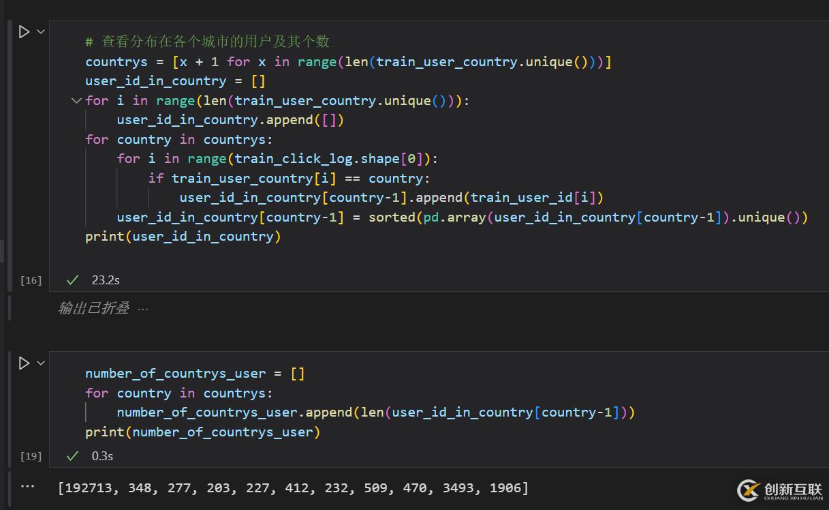Click the execution count [16]

pyautogui.click(x=31, y=280)
